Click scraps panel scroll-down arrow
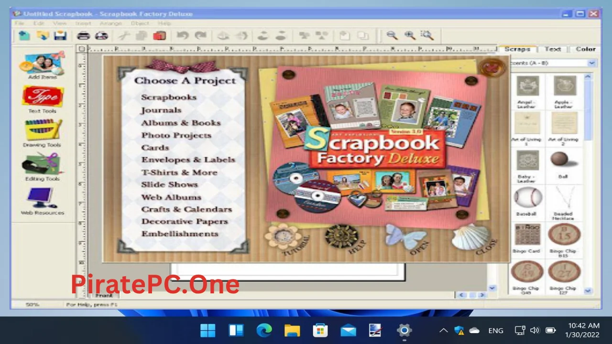Image resolution: width=612 pixels, height=344 pixels. [588, 290]
